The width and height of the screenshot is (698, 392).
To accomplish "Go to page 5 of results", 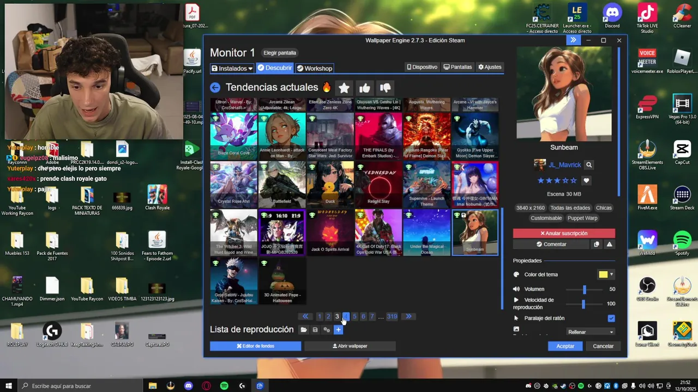I will (354, 316).
